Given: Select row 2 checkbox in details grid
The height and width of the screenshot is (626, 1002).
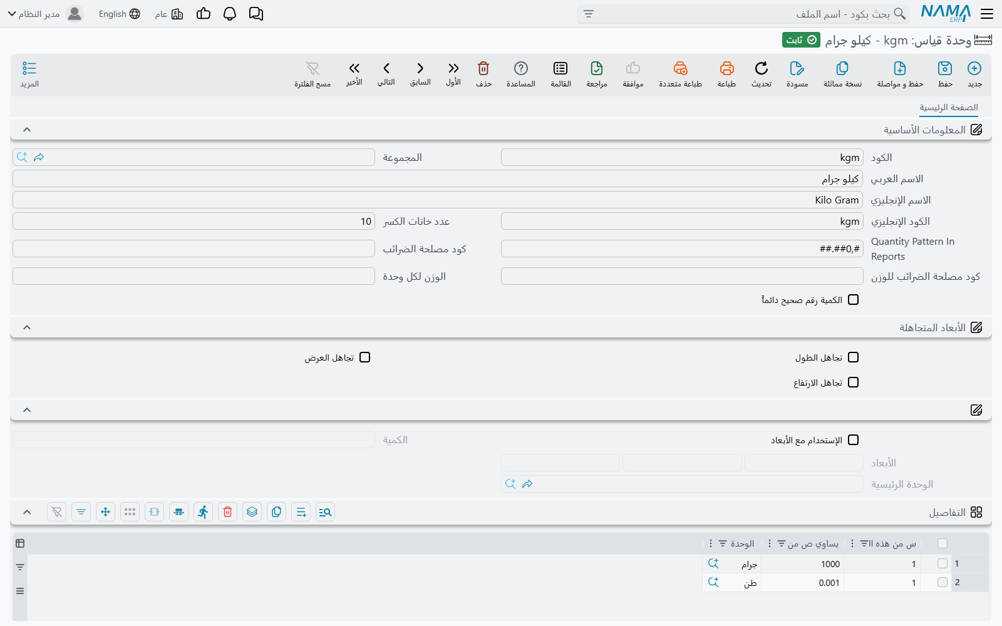Looking at the screenshot, I should coord(943,582).
